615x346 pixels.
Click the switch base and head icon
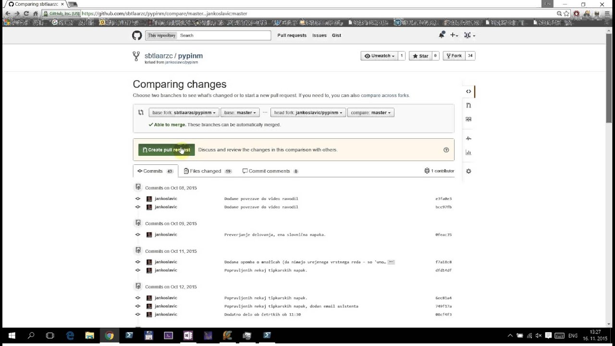[141, 112]
